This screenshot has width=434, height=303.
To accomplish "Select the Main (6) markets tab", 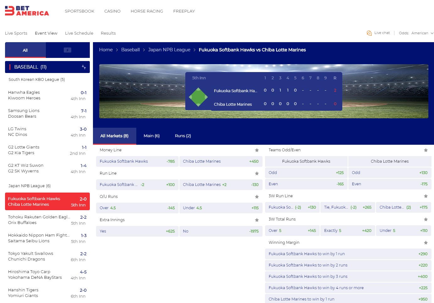I will coord(152,136).
